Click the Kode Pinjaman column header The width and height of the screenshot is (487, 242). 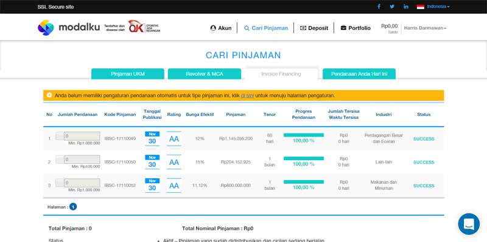click(x=120, y=115)
